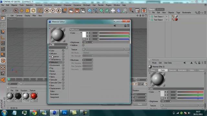The width and height of the screenshot is (207, 116).
Task: Select the Scale tool
Action: (x=27, y=11)
